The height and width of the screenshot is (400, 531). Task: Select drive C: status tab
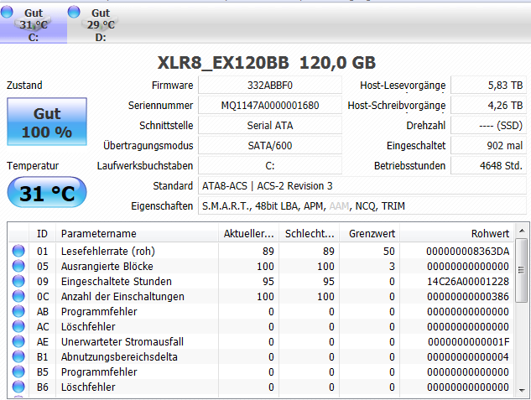tap(34, 23)
